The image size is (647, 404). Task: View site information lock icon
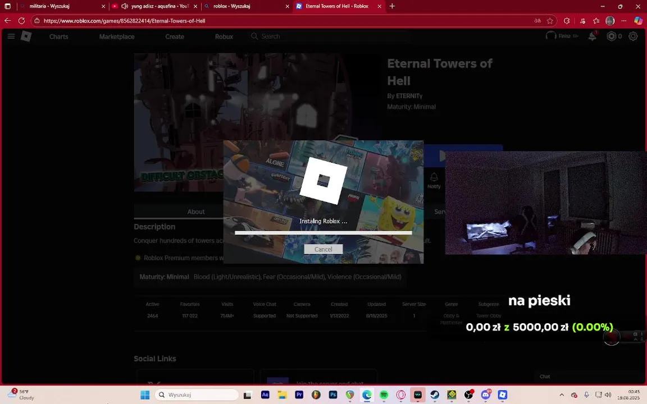pyautogui.click(x=37, y=21)
